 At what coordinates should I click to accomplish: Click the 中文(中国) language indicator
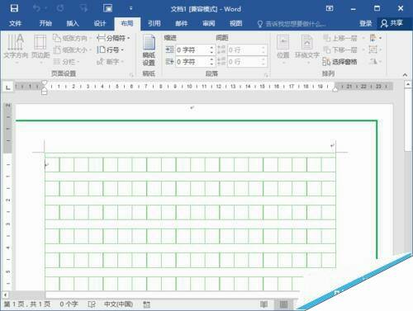click(x=118, y=304)
